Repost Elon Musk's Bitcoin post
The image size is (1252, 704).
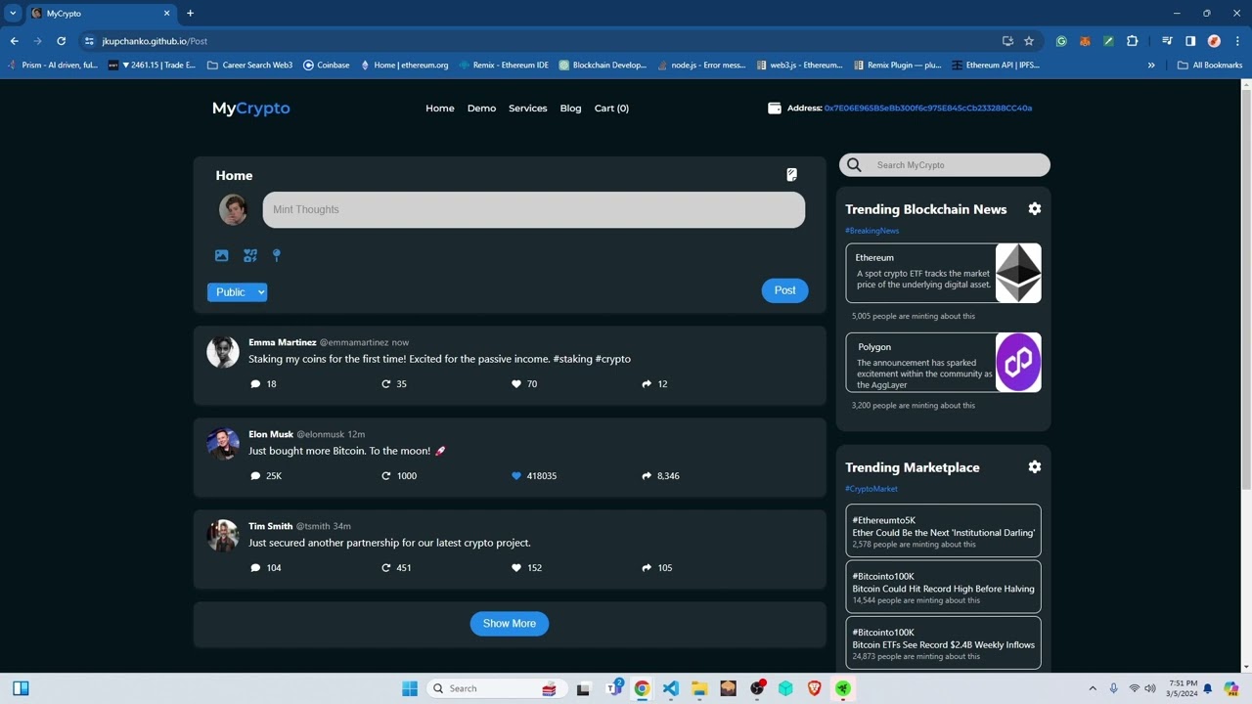pos(386,476)
